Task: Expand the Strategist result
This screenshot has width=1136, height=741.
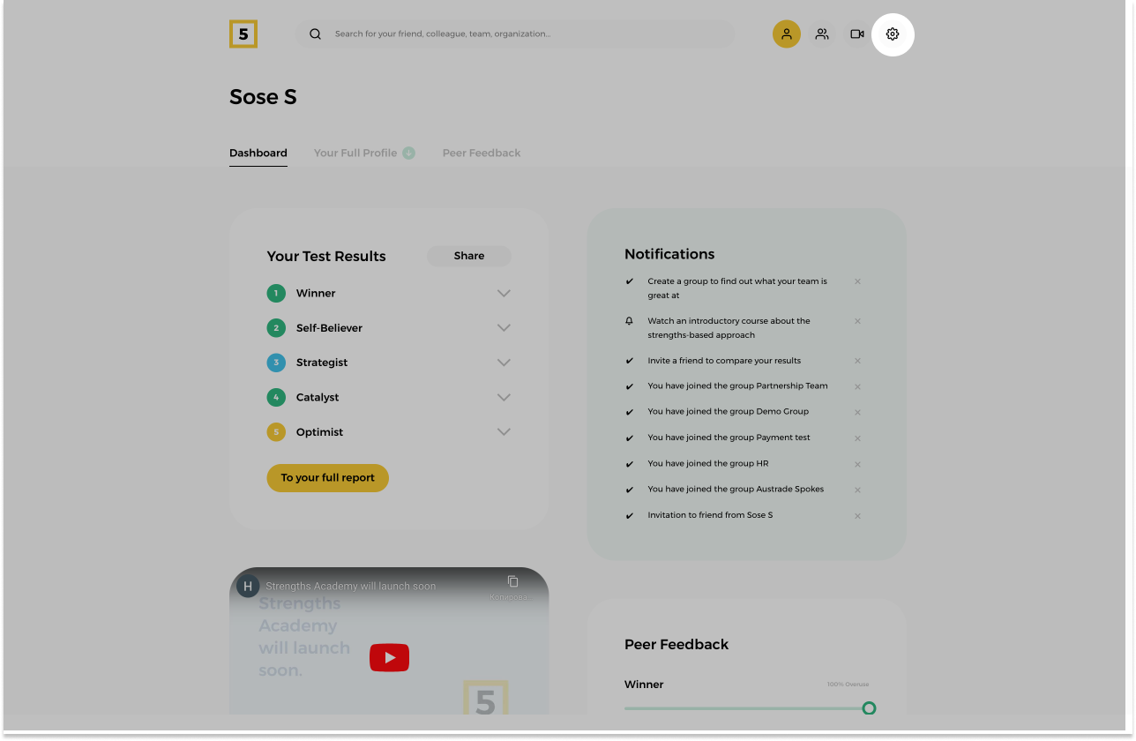Action: pos(504,363)
